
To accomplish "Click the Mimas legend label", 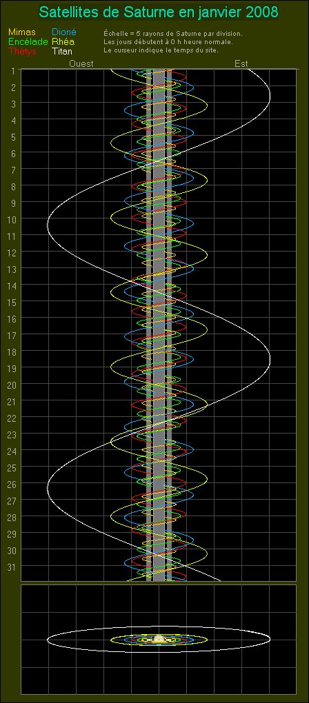I will [20, 32].
